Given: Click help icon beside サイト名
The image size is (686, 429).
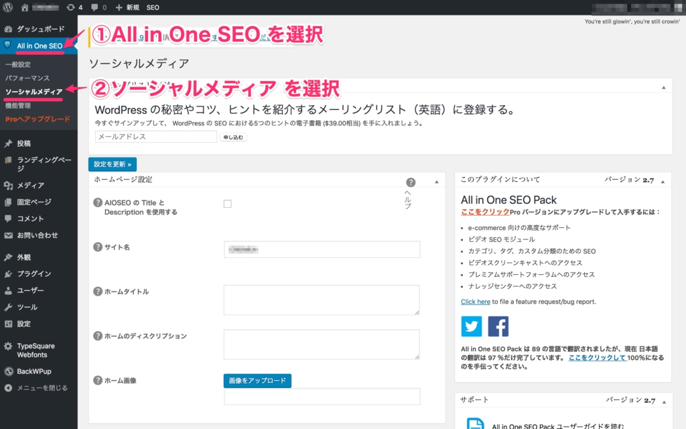Looking at the screenshot, I should [x=98, y=247].
